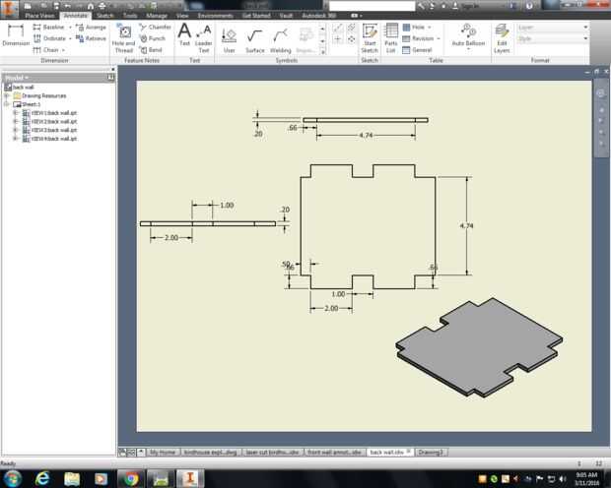The height and width of the screenshot is (488, 611).
Task: Expand VIEW1:back wall.ipt node
Action: pyautogui.click(x=15, y=113)
